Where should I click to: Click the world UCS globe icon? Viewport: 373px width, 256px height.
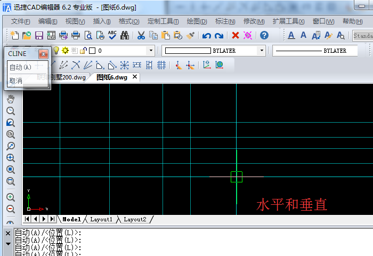(x=219, y=65)
